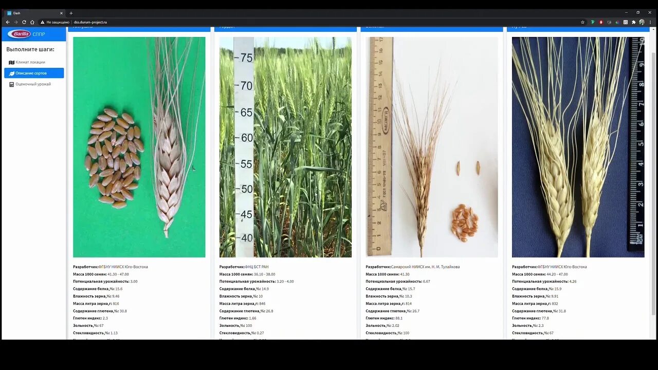Open the gray round extension icon

click(x=609, y=22)
